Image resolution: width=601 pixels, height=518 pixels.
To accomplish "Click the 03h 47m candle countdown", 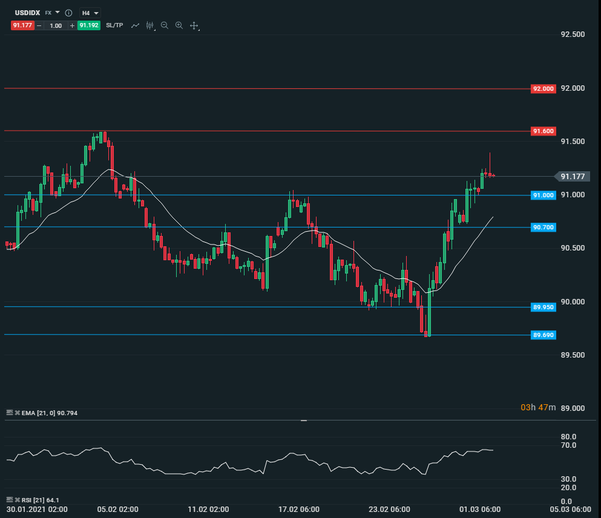I will point(538,407).
